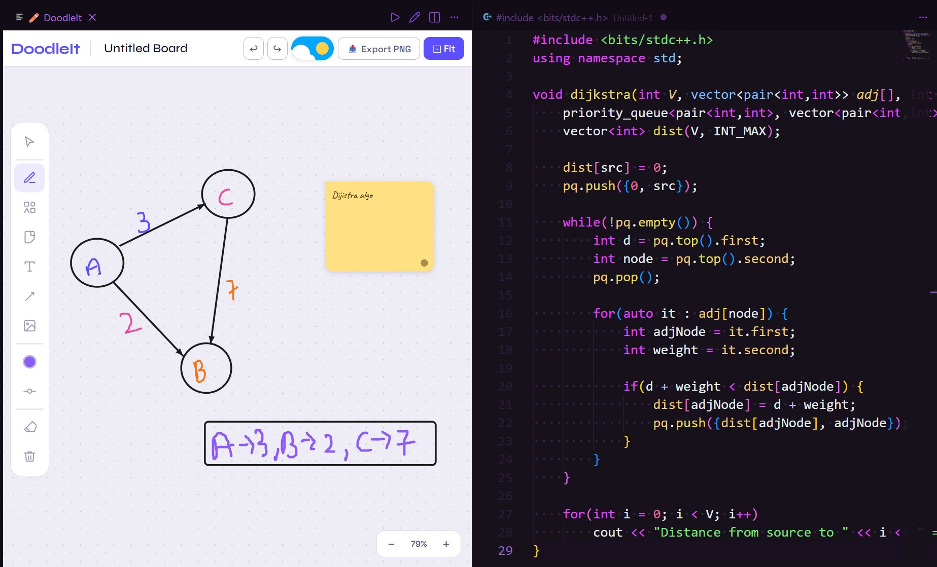Select the pen drawing tool

(29, 178)
